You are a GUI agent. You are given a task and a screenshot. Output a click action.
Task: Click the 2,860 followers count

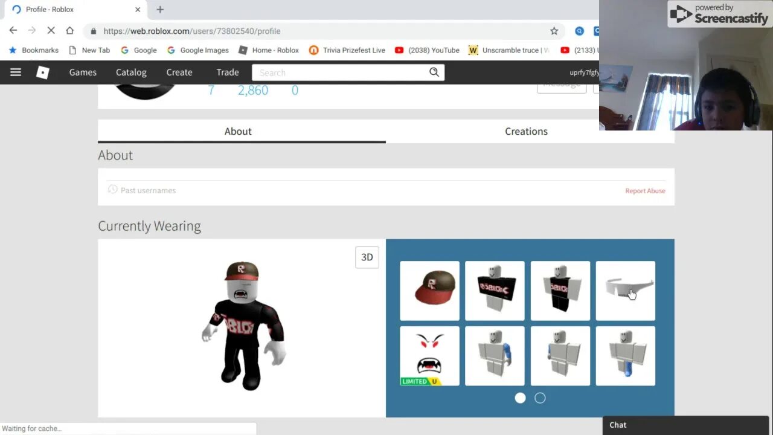253,90
